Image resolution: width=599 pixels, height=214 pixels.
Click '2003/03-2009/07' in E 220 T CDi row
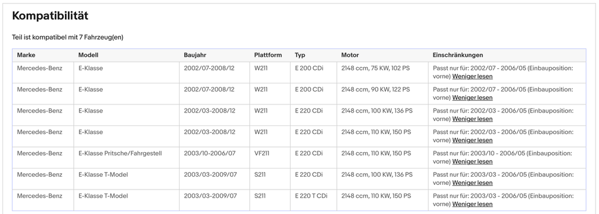(x=211, y=196)
